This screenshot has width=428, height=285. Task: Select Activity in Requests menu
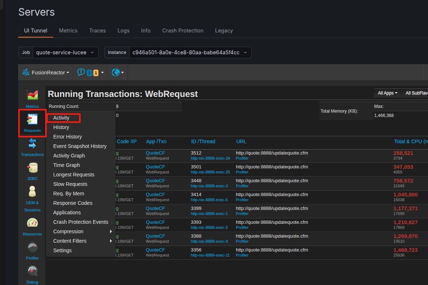click(61, 118)
